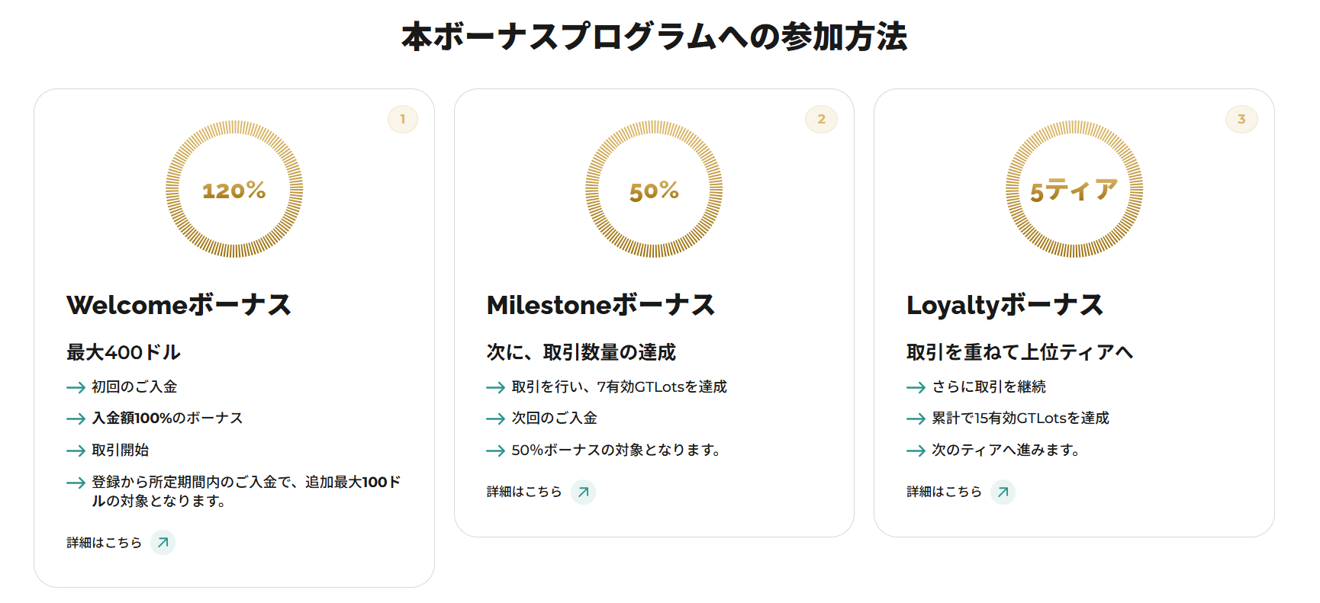Click the arrow icon under Milestoneボーナス
This screenshot has width=1320, height=603.
point(583,492)
